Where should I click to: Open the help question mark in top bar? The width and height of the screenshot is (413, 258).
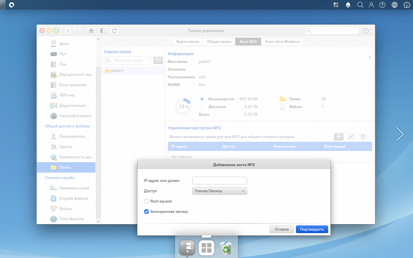[x=382, y=5]
